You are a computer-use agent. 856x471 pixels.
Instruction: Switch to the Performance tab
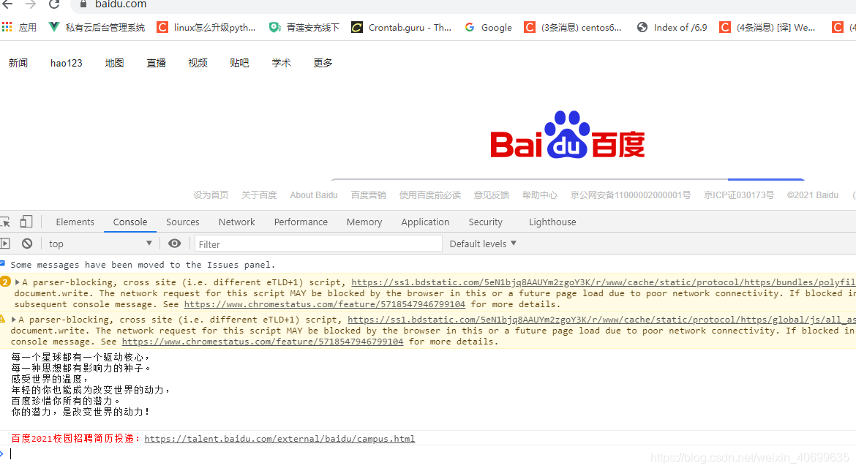(301, 222)
